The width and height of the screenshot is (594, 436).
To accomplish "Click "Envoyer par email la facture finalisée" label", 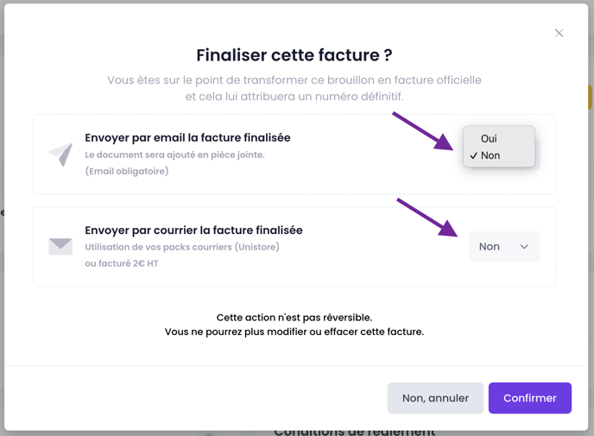I will pos(187,137).
